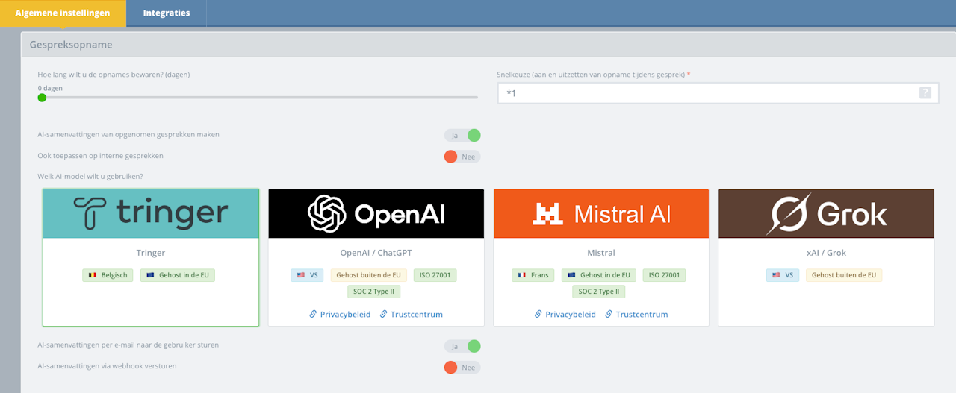The height and width of the screenshot is (393, 956).
Task: Click in the Snelkeuze input field
Action: pyautogui.click(x=718, y=93)
